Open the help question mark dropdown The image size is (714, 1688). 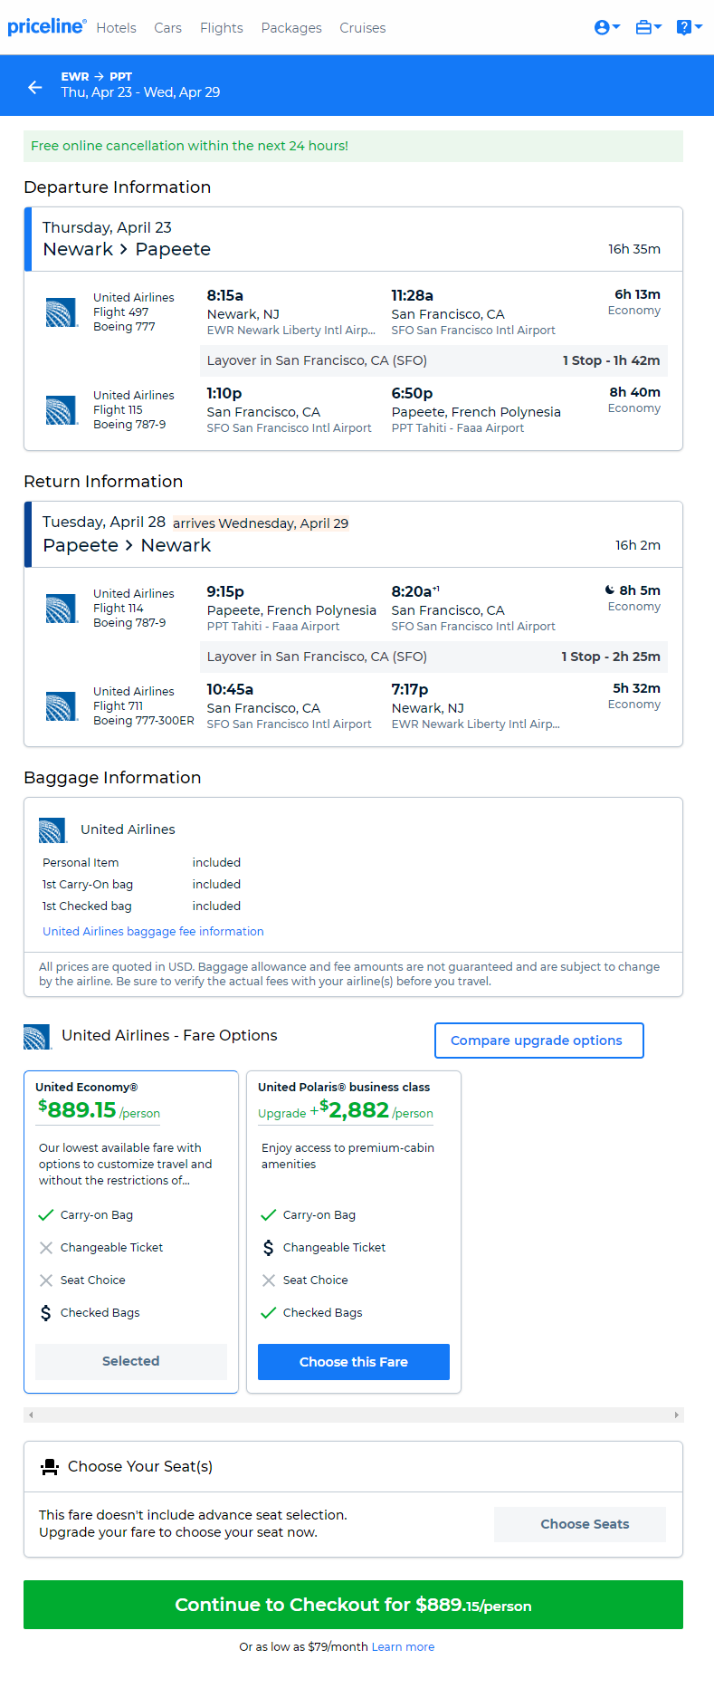pyautogui.click(x=689, y=27)
